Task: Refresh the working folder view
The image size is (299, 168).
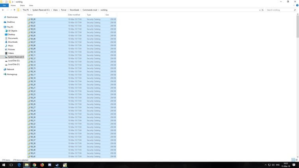Action: [263, 10]
